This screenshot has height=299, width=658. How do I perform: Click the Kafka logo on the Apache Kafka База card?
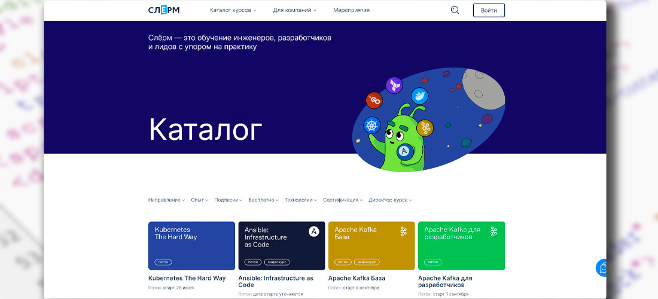(404, 231)
